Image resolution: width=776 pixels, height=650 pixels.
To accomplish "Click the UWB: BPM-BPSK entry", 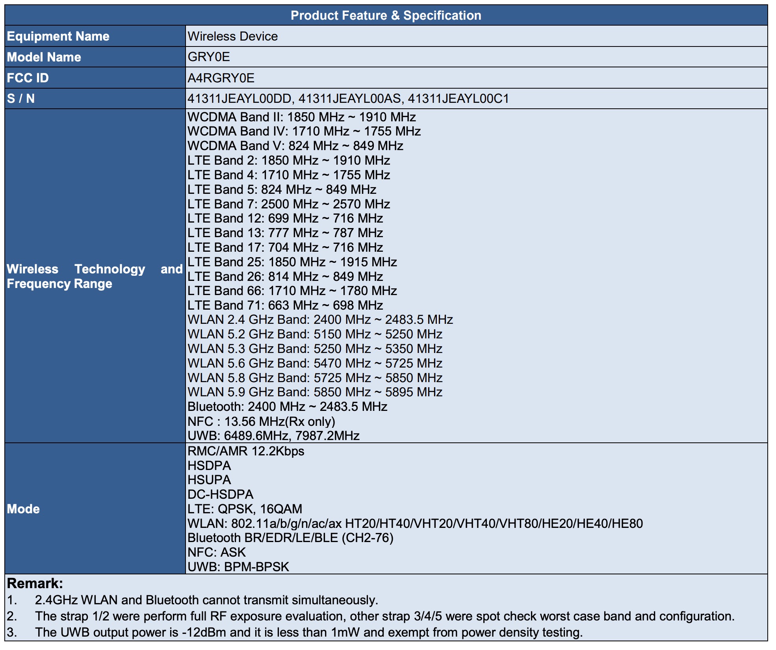I will pos(238,567).
